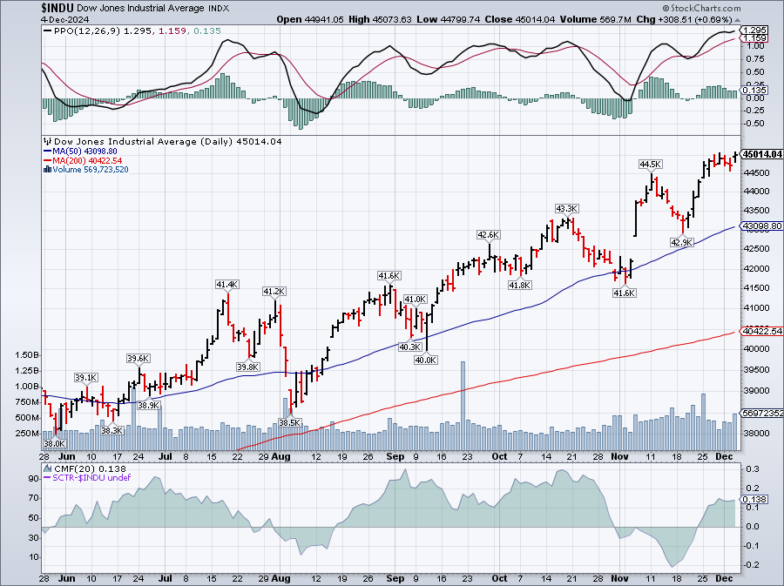The width and height of the screenshot is (784, 586).
Task: Click the 40.0K September low annotation
Action: [425, 360]
